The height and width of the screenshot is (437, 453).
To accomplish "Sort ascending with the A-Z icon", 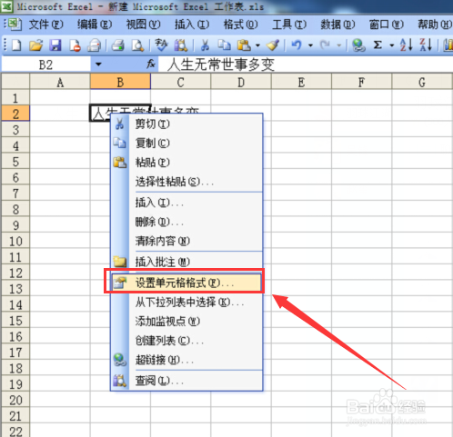I will pos(406,45).
